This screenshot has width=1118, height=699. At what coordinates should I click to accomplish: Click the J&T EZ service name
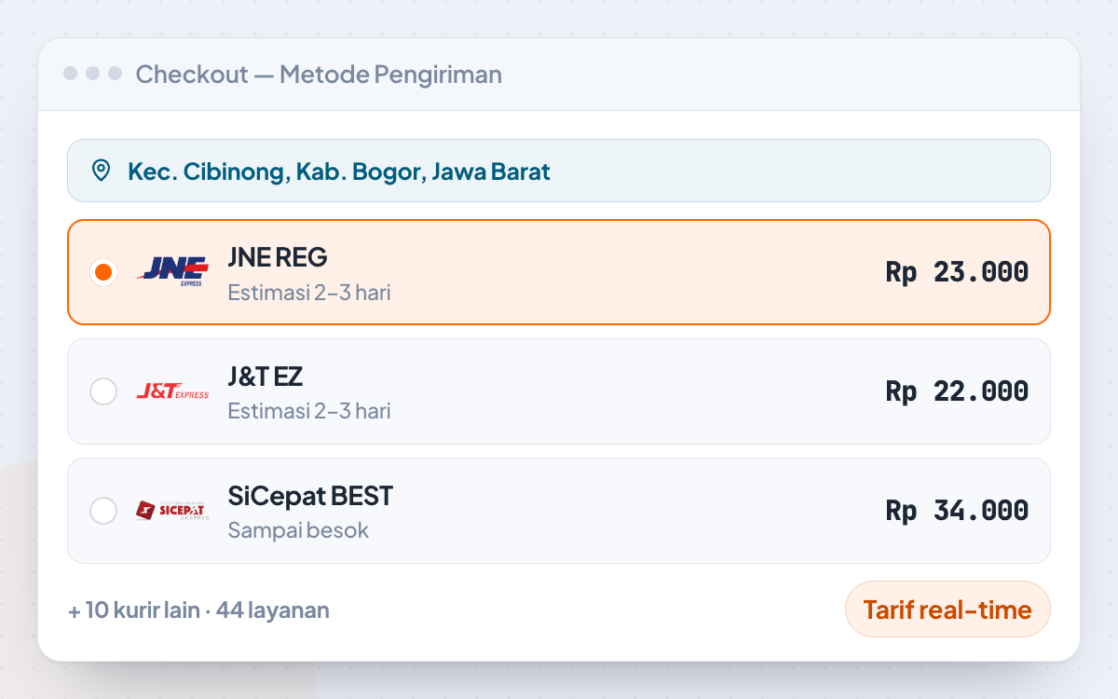coord(266,377)
